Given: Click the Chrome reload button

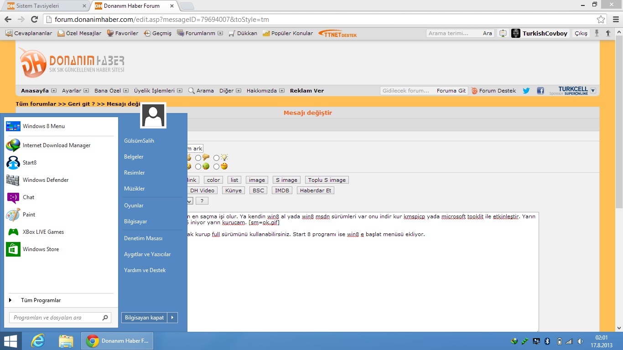Looking at the screenshot, I should click(x=34, y=19).
